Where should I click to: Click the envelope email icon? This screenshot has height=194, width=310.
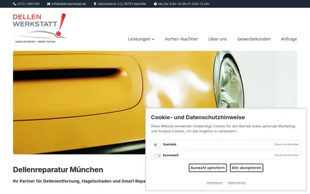pyautogui.click(x=49, y=4)
